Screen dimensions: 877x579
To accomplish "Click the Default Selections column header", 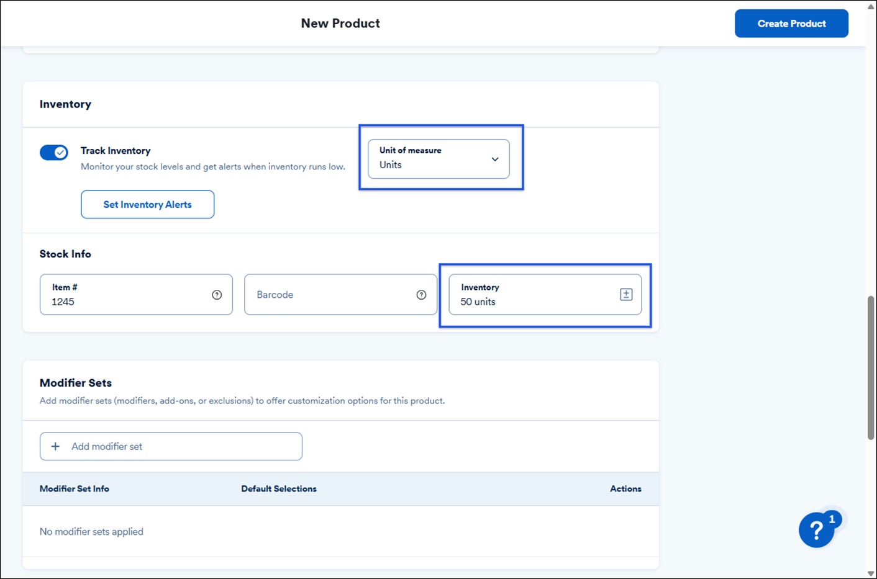I will [x=279, y=488].
